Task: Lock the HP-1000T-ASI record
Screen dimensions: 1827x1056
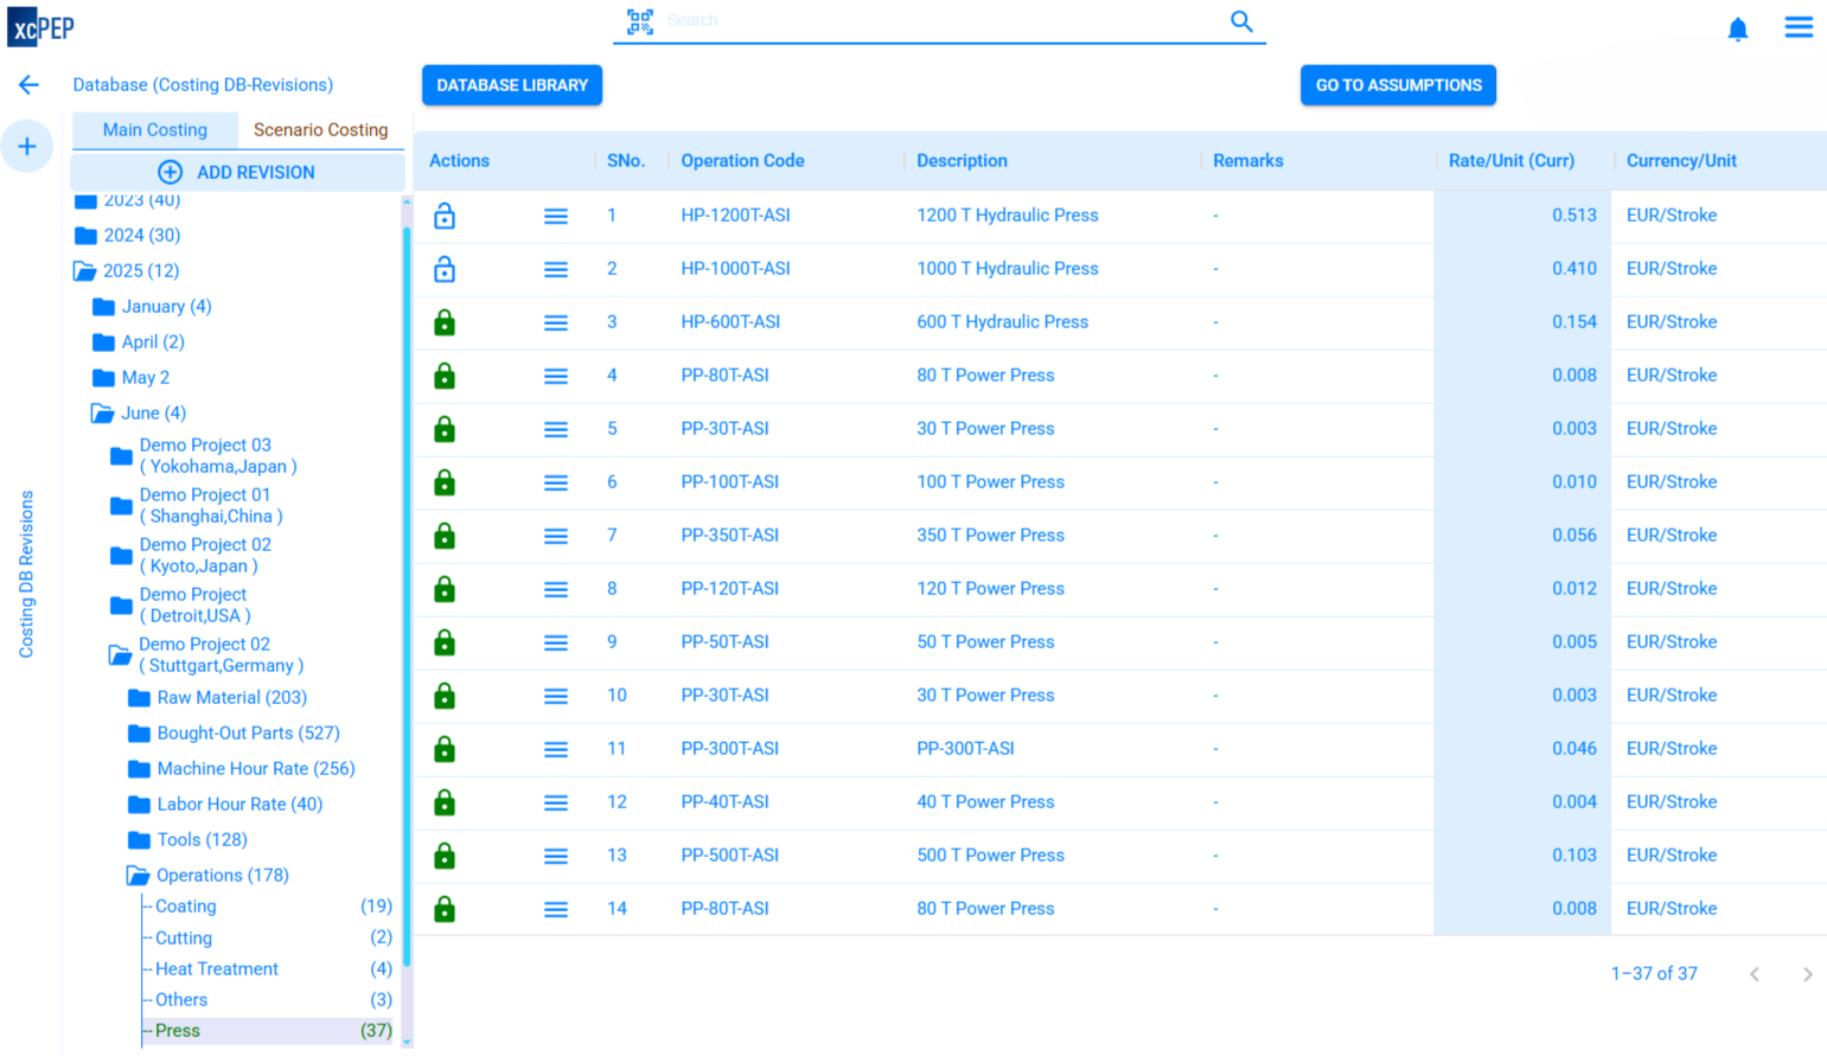Action: pos(444,270)
